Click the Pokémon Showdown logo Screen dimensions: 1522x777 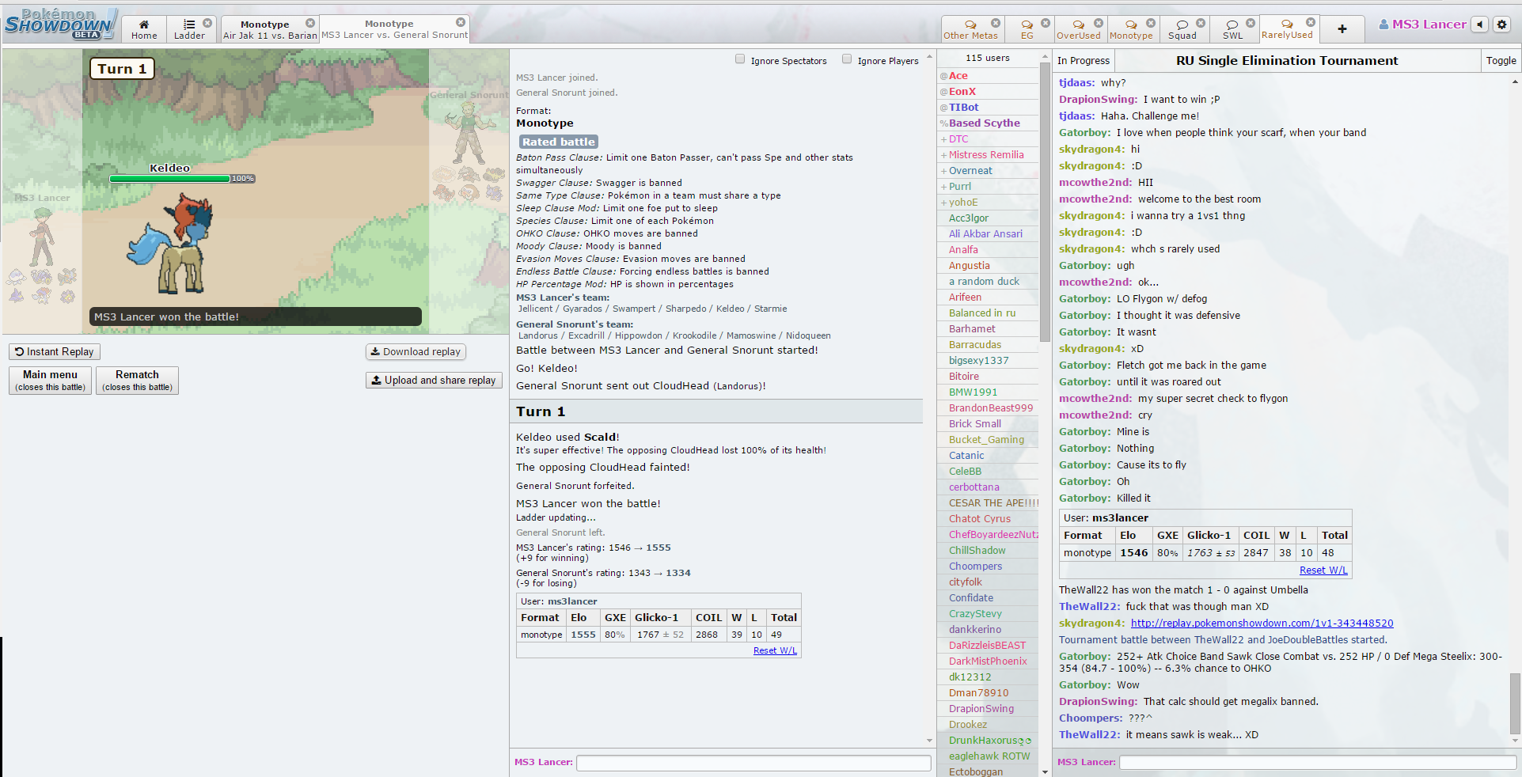click(x=61, y=24)
